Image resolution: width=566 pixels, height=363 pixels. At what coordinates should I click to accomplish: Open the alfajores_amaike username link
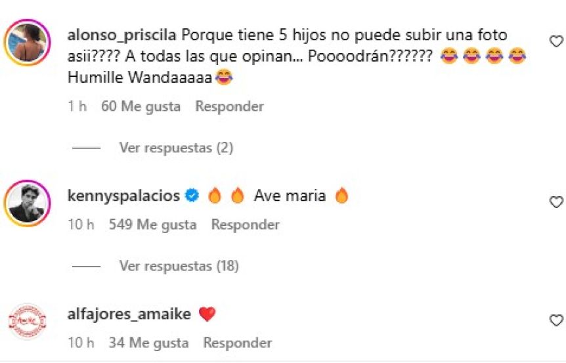(129, 314)
